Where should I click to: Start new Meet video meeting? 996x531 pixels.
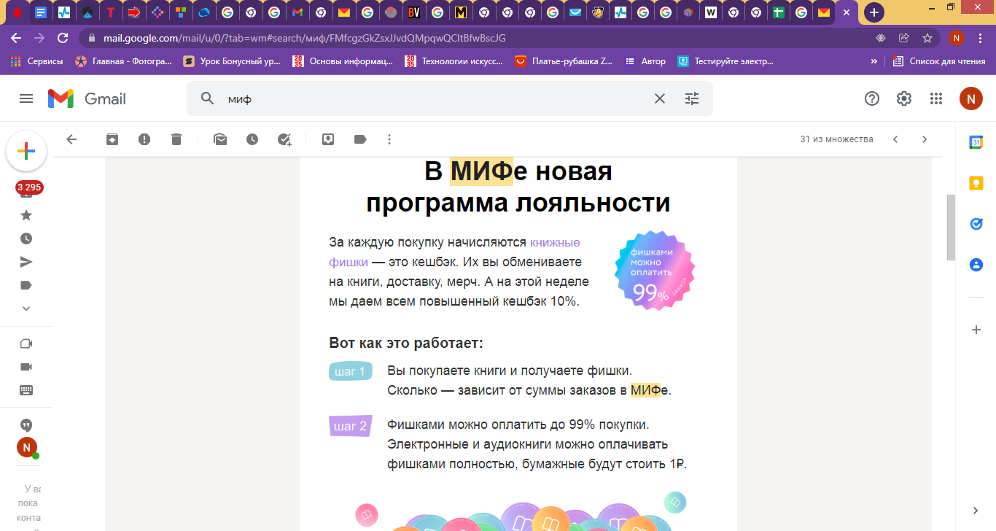coord(26,344)
